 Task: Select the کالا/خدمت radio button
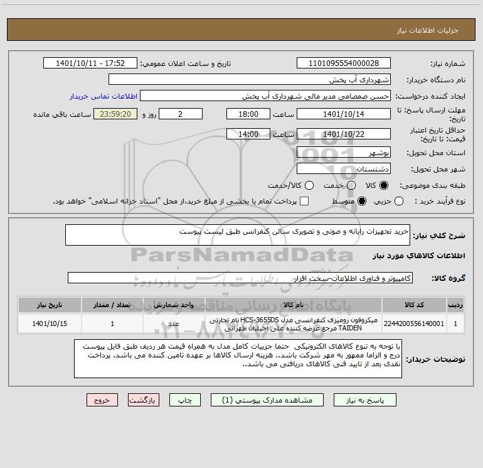pos(309,185)
